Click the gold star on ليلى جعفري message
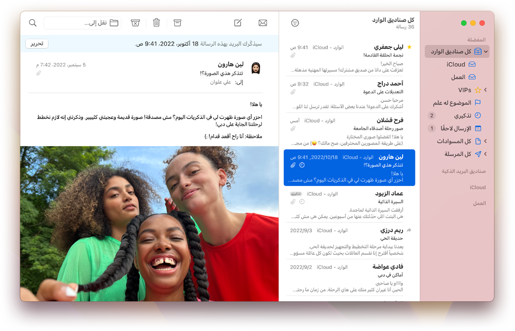 coord(409,47)
